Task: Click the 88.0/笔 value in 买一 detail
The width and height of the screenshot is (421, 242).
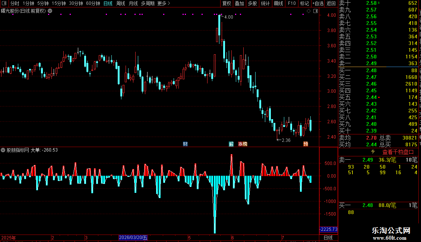Action: [387, 206]
